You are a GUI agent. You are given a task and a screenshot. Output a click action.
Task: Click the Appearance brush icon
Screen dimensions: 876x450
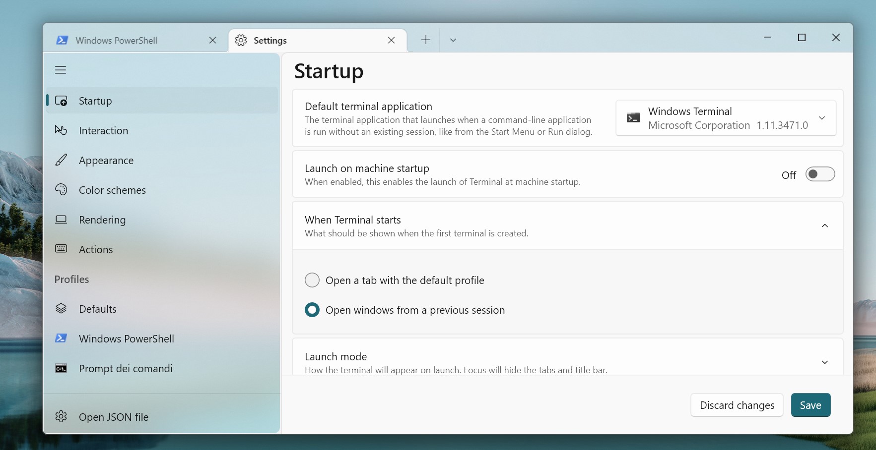61,160
